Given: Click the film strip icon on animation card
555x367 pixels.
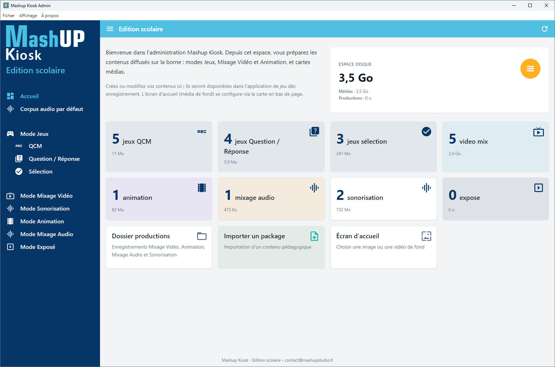Looking at the screenshot, I should [x=202, y=188].
